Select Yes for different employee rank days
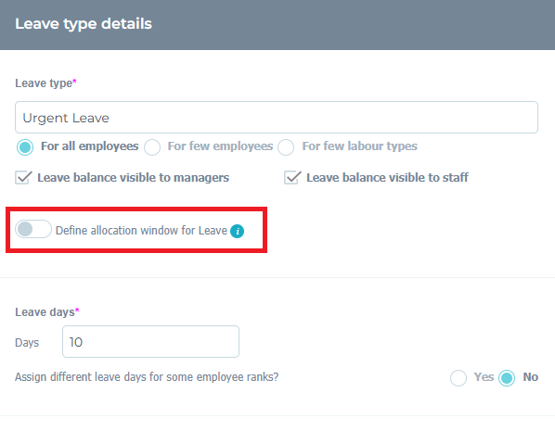555x431 pixels. click(x=458, y=378)
